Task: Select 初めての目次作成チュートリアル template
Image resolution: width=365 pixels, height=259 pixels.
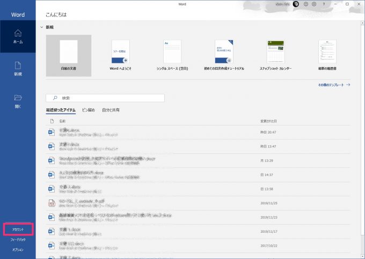Action: click(224, 56)
